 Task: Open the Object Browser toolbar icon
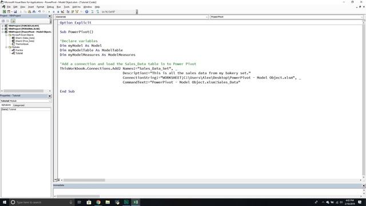coord(77,11)
